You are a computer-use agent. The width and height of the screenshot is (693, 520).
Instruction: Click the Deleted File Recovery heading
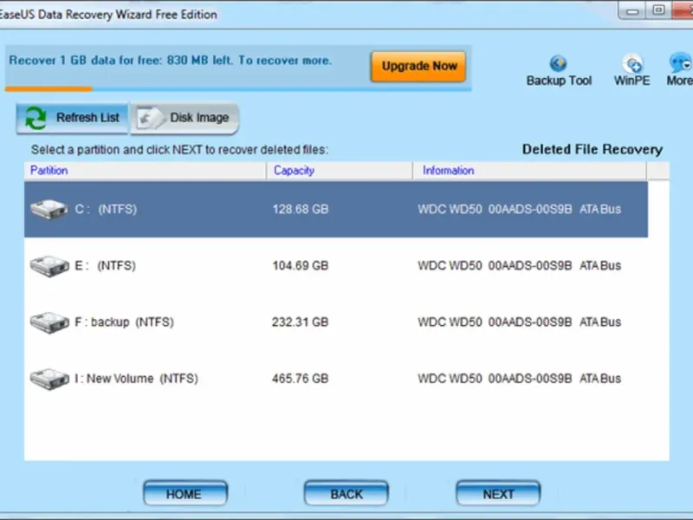pos(593,150)
